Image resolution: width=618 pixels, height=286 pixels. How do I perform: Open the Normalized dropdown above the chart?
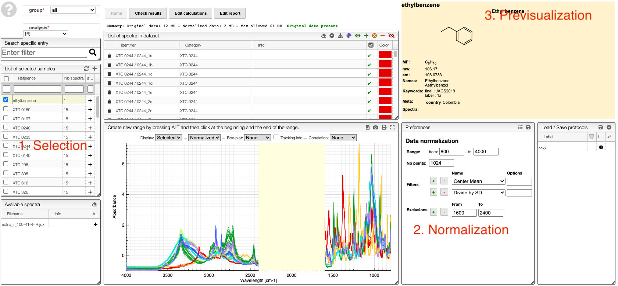click(205, 137)
